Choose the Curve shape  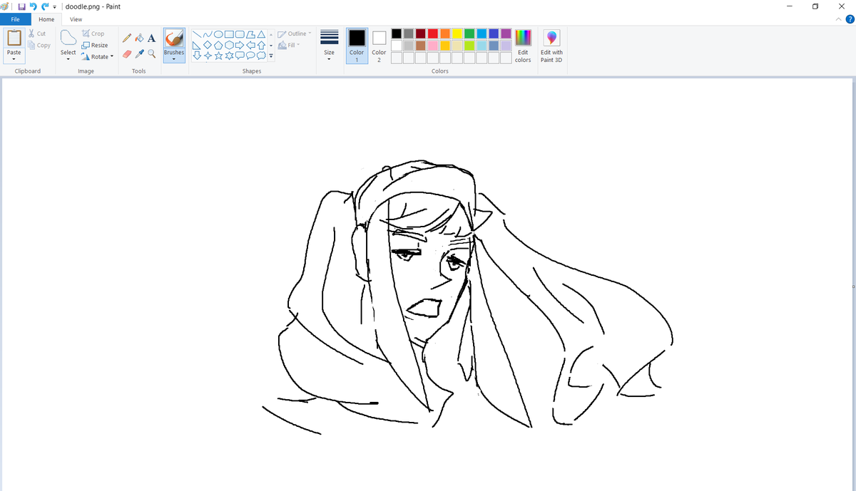(x=208, y=34)
